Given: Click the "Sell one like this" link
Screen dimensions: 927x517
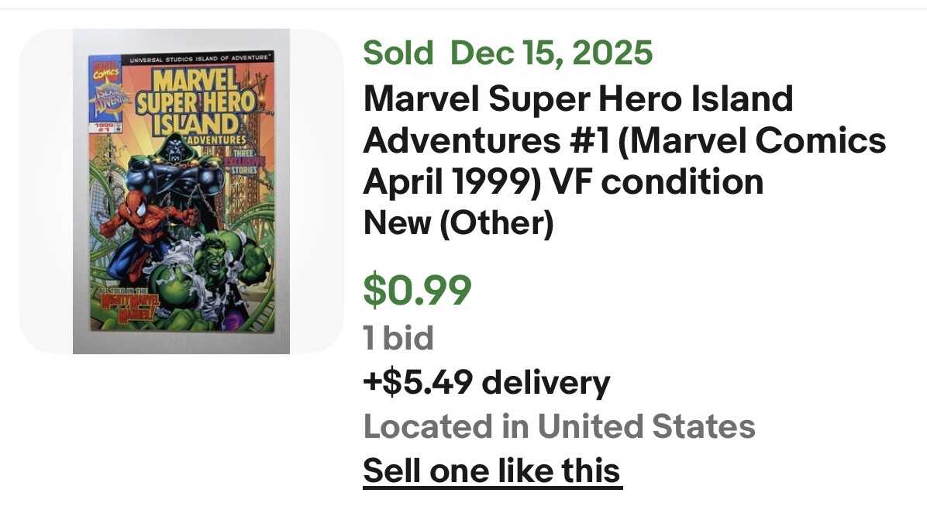Looking at the screenshot, I should [492, 470].
